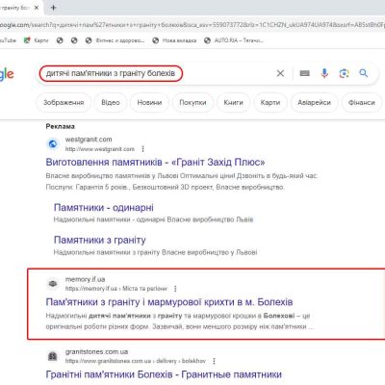Switch to Покупки results tab
This screenshot has height=385, width=385.
(192, 103)
